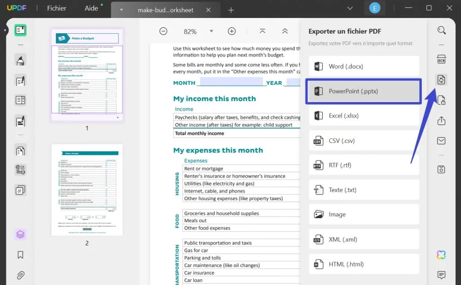Open the Organize Pages tool
This screenshot has width=461, height=285.
[x=20, y=150]
